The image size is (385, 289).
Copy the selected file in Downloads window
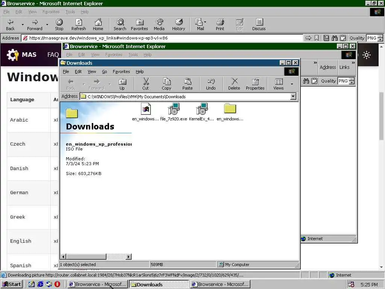coord(167,84)
